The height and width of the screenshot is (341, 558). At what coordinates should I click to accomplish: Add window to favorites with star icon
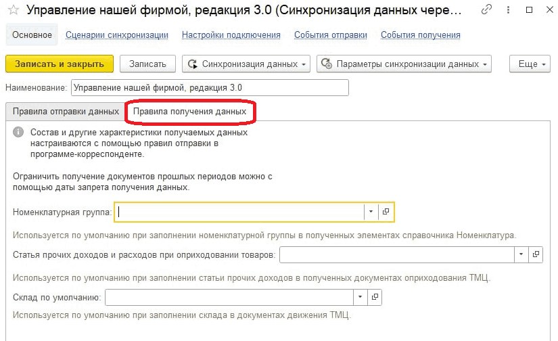coord(13,10)
